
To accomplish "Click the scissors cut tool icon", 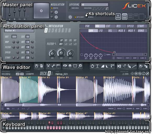I will 48,66.
